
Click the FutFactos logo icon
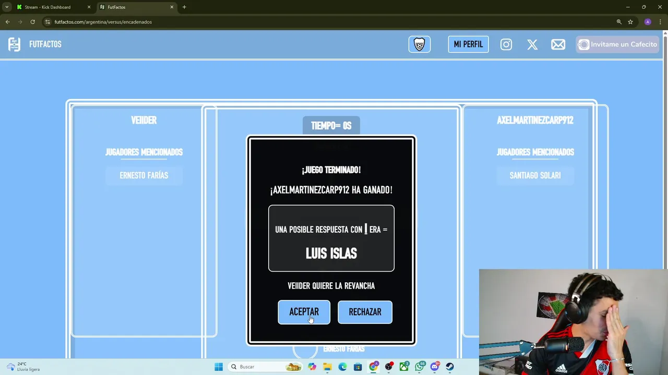tap(14, 44)
